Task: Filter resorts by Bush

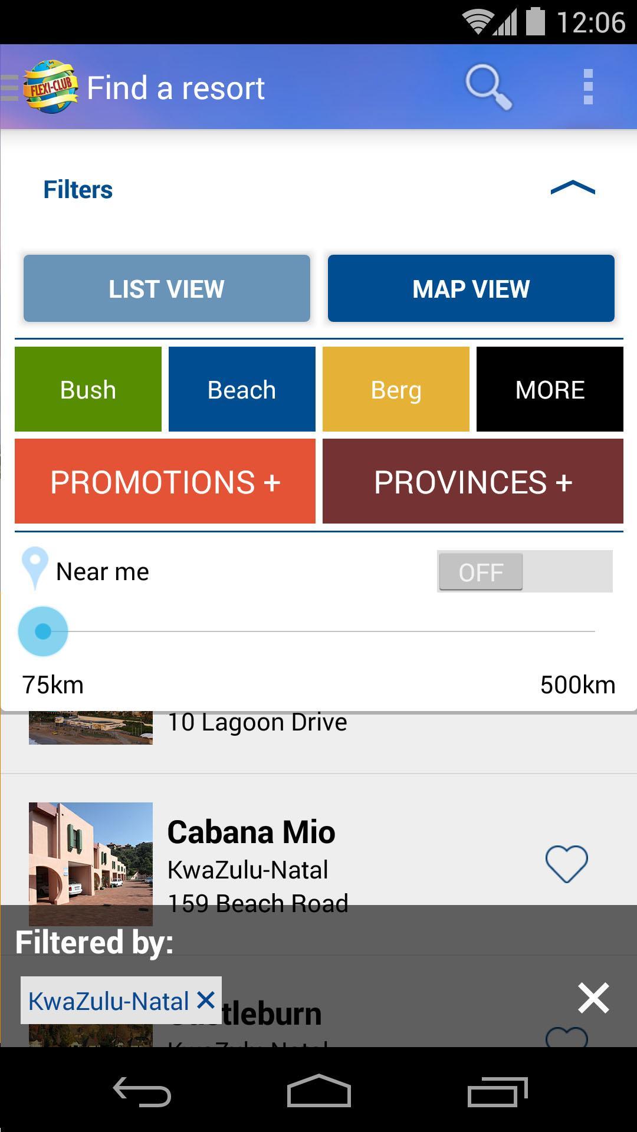Action: coord(88,389)
